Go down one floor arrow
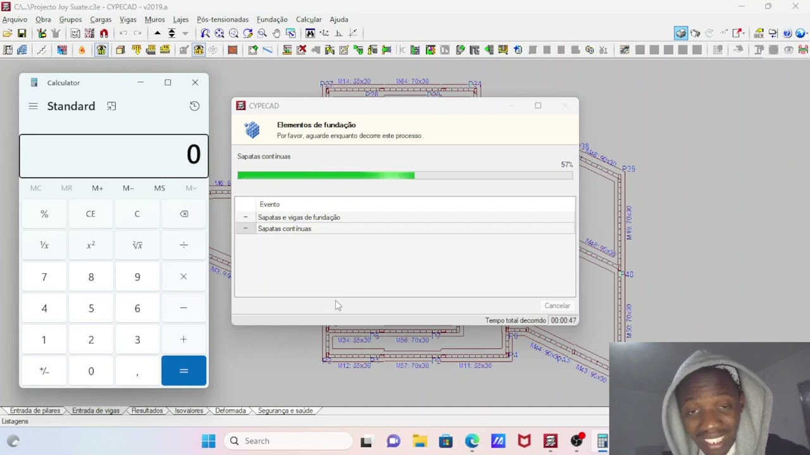The image size is (810, 455). pos(185,33)
